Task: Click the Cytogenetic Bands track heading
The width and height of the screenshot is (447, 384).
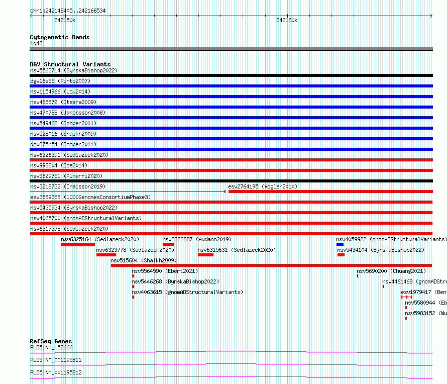Action: [x=60, y=37]
